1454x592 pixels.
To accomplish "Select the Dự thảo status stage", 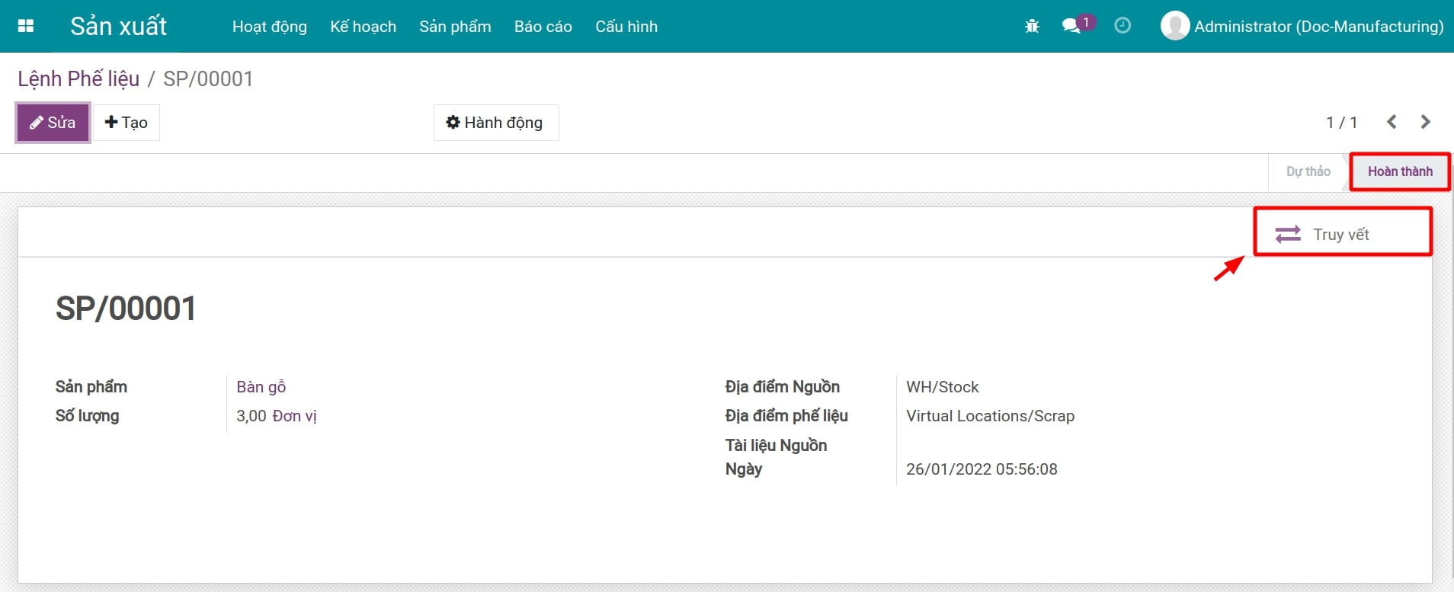I will click(1308, 171).
